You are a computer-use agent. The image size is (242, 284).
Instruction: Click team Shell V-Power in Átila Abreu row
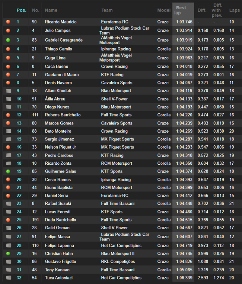click(x=114, y=99)
